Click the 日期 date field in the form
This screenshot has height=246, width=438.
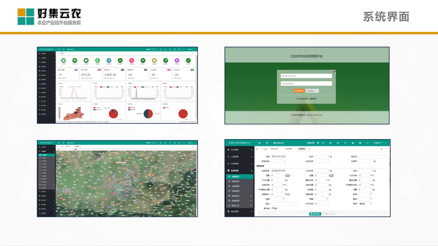pyautogui.click(x=278, y=157)
